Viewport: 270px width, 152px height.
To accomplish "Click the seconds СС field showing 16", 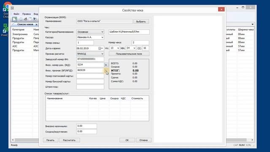I will coord(146,48).
